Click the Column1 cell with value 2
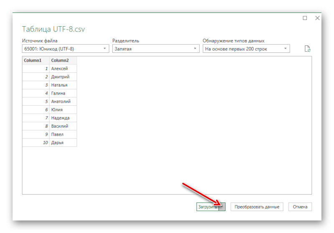Viewport: 334px width, 233px height. [x=36, y=77]
